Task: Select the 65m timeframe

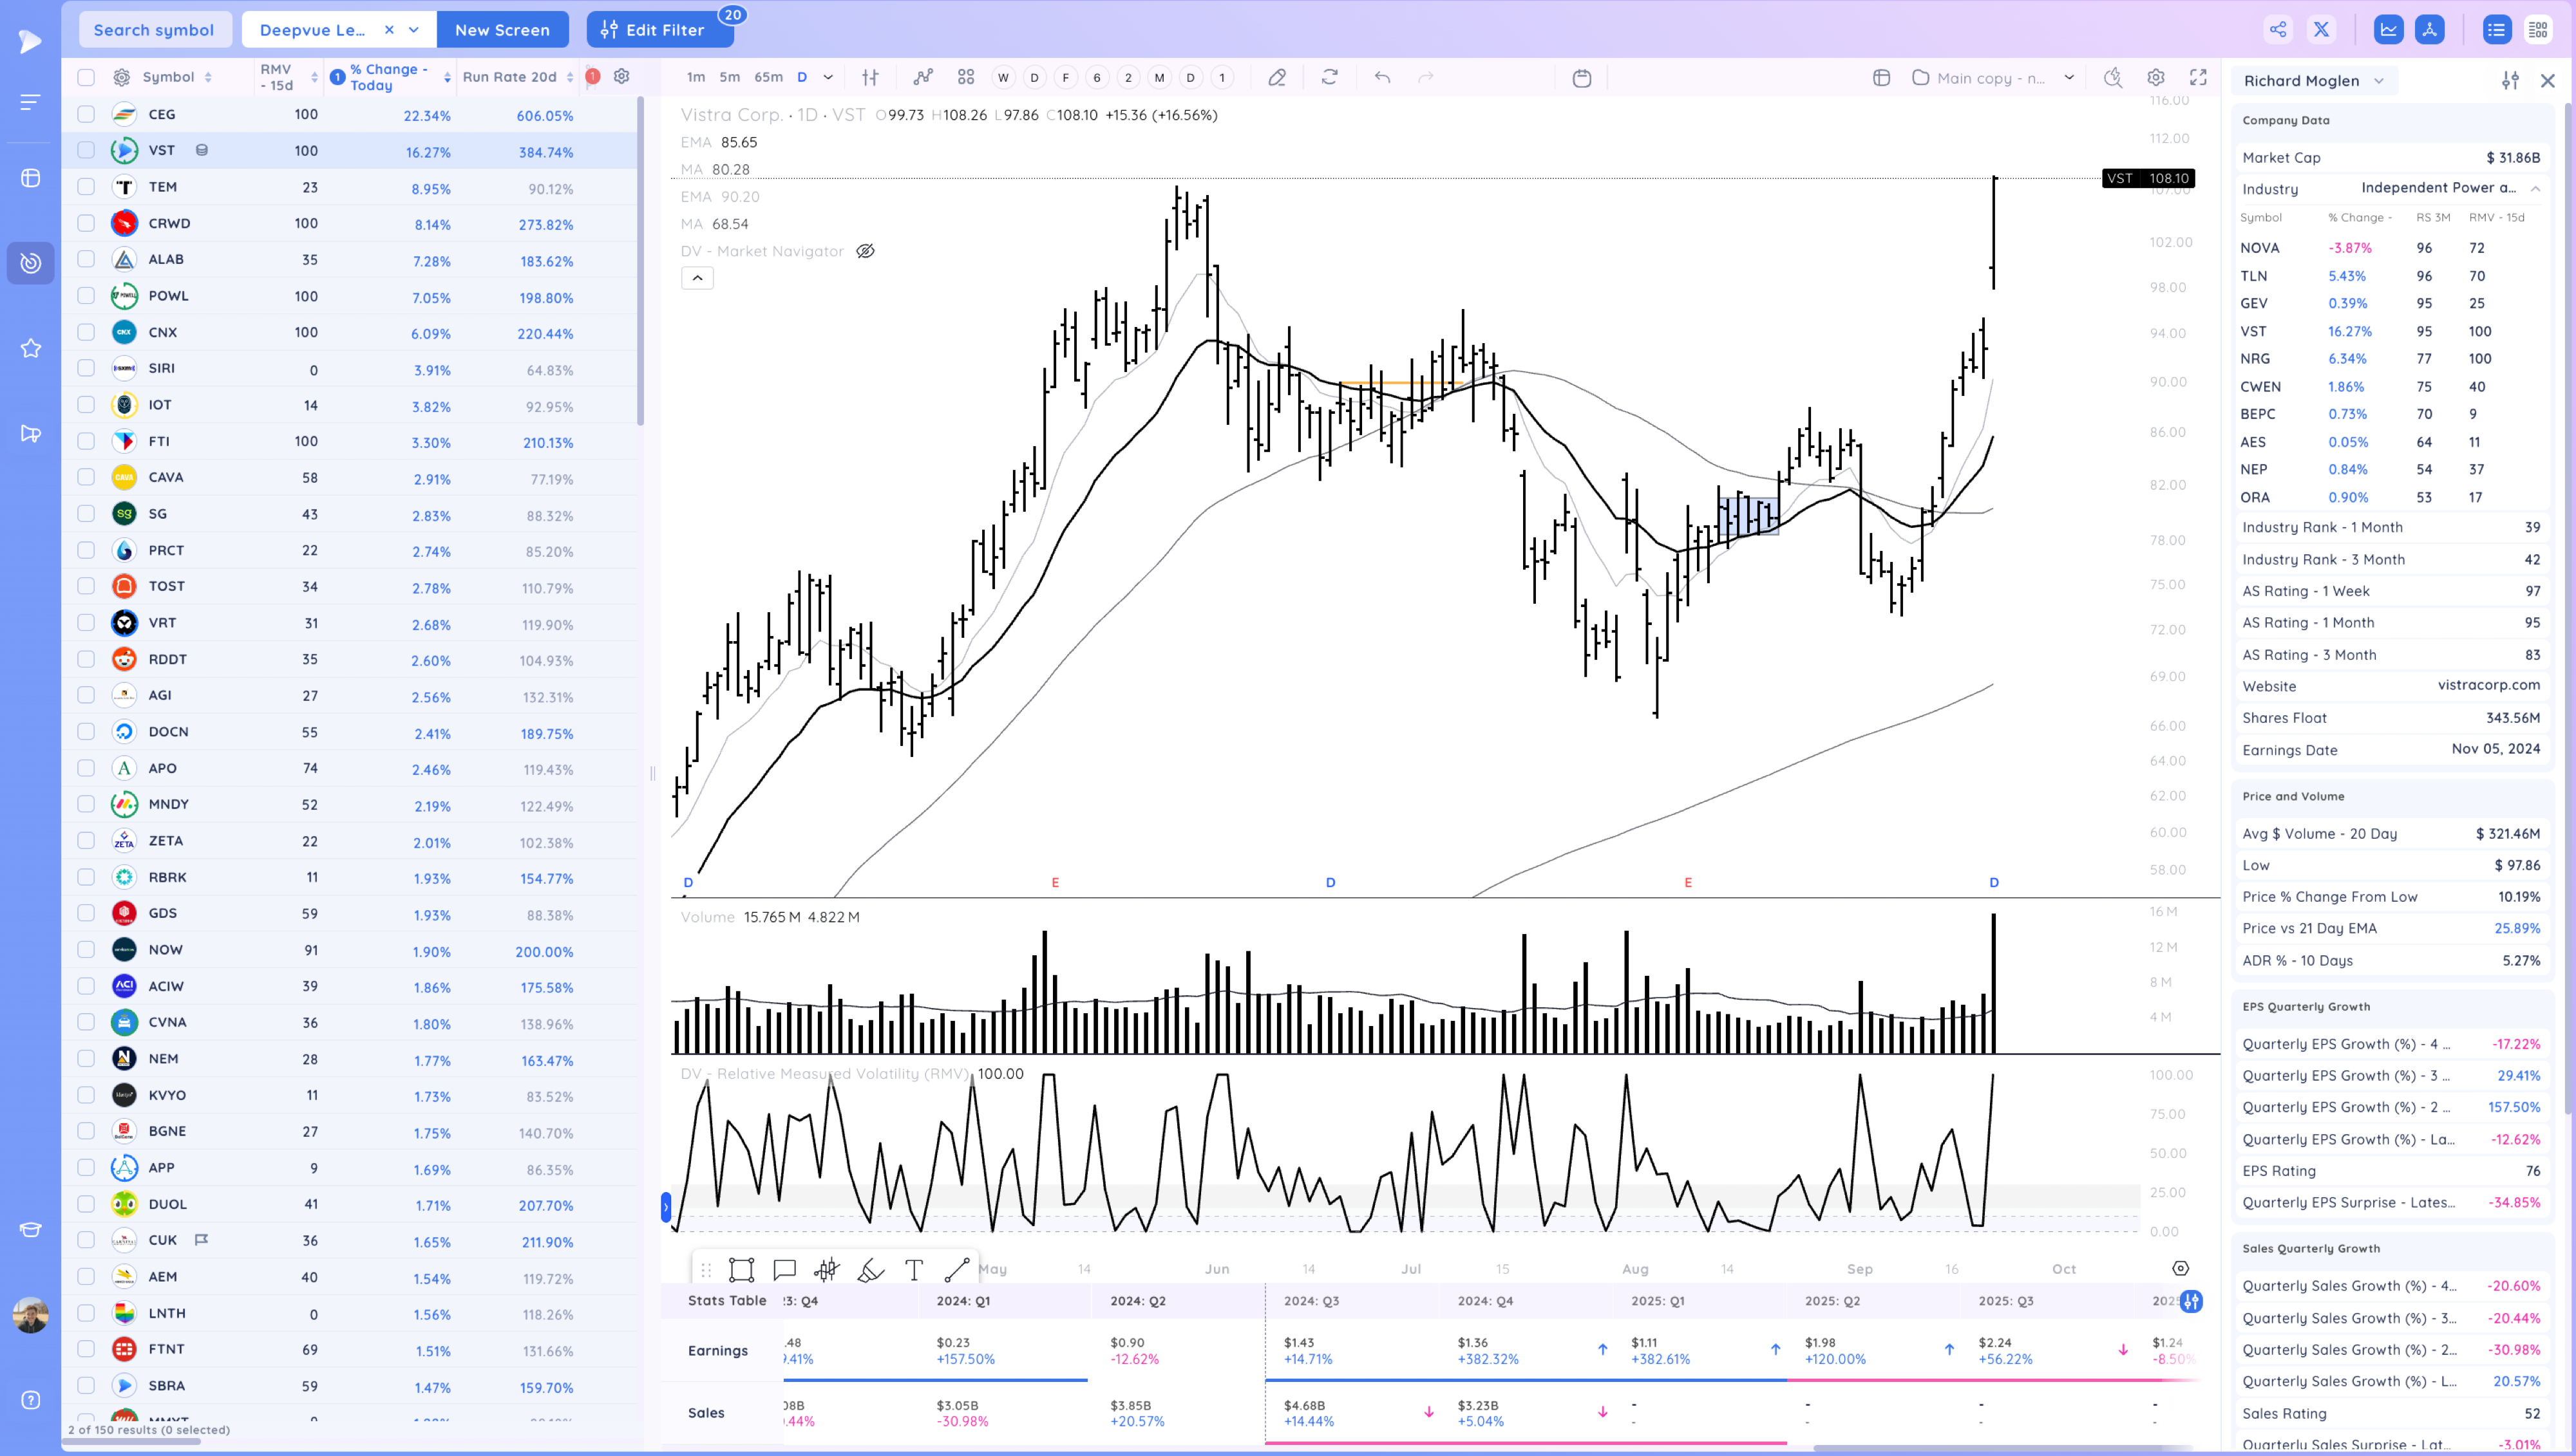Action: click(x=768, y=77)
